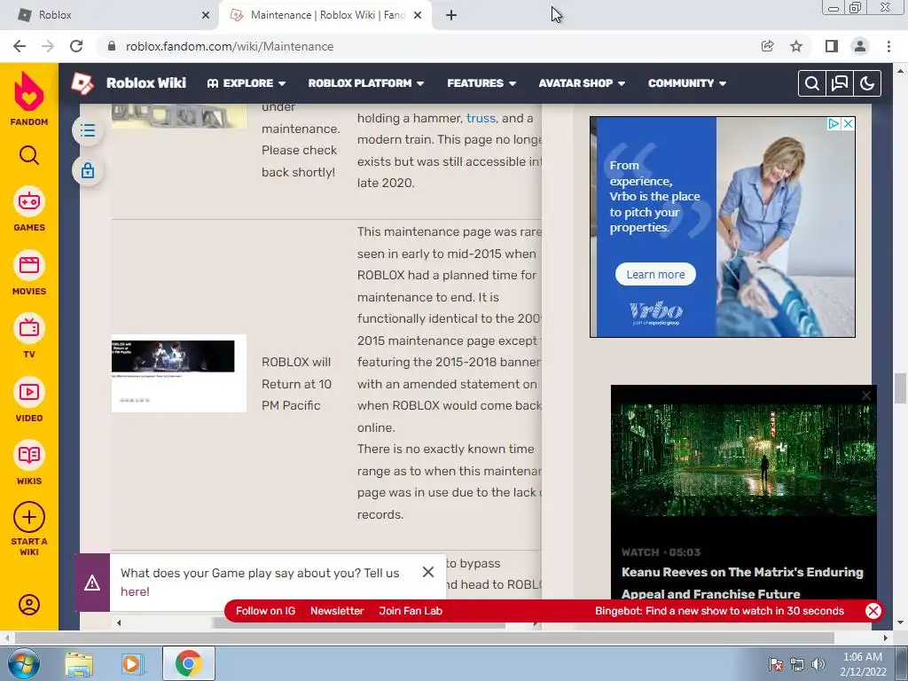Viewport: 908px width, 681px height.
Task: Open Fandom sidebar search icon
Action: coord(29,155)
